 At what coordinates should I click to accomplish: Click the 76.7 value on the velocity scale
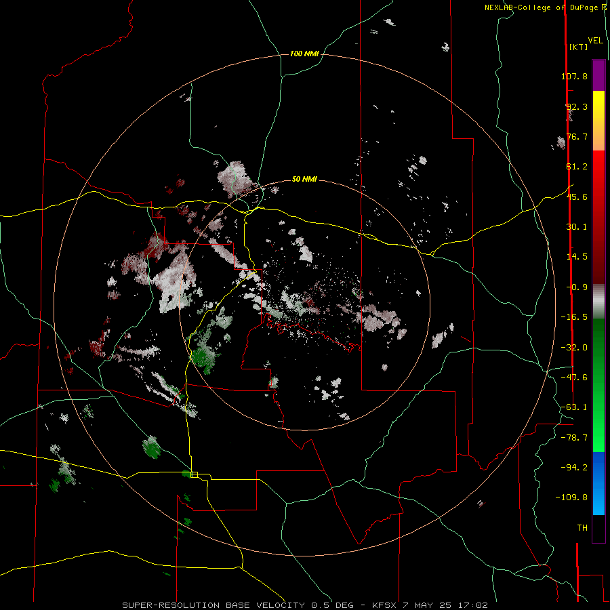[x=577, y=136]
